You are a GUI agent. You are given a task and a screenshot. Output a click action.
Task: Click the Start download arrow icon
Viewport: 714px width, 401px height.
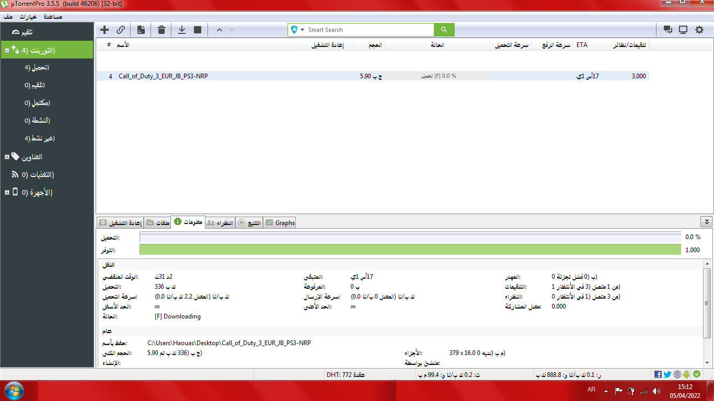click(x=182, y=30)
